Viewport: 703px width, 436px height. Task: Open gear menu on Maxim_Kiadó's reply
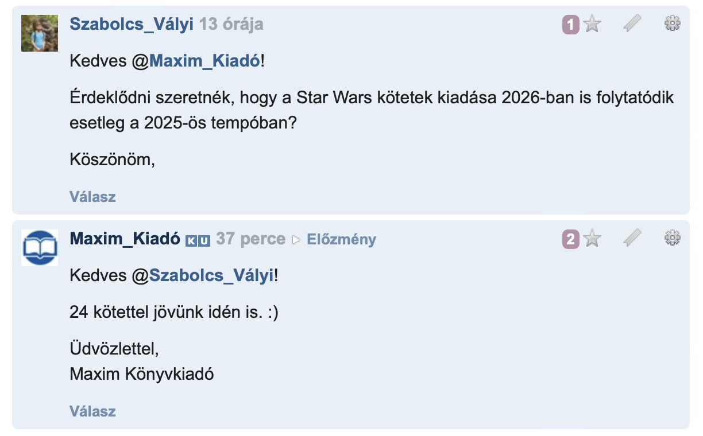[x=672, y=238]
